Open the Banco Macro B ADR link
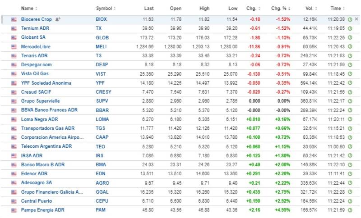This screenshot has height=218, width=361. pos(41,164)
